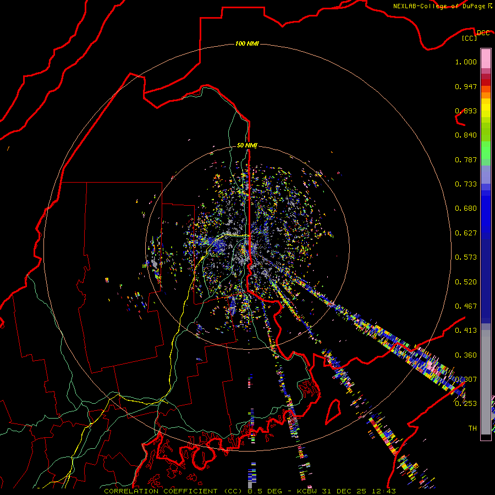The height and width of the screenshot is (495, 495).
Task: Click the 0.627 scale value
Action: pos(466,233)
